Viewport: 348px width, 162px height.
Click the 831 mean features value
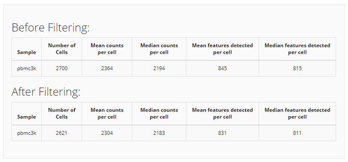click(x=223, y=133)
